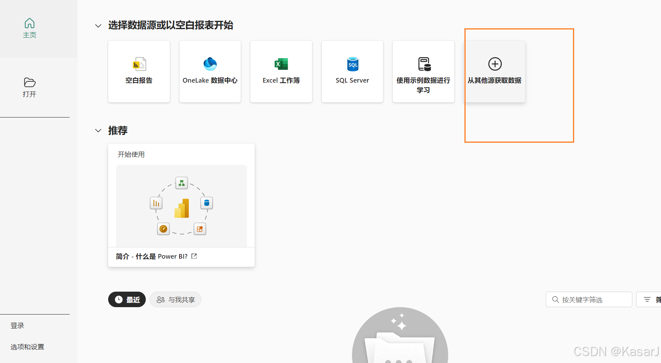Screen dimensions: 661x363
Task: Click the 打开 folder icon in sidebar
Action: coord(29,82)
